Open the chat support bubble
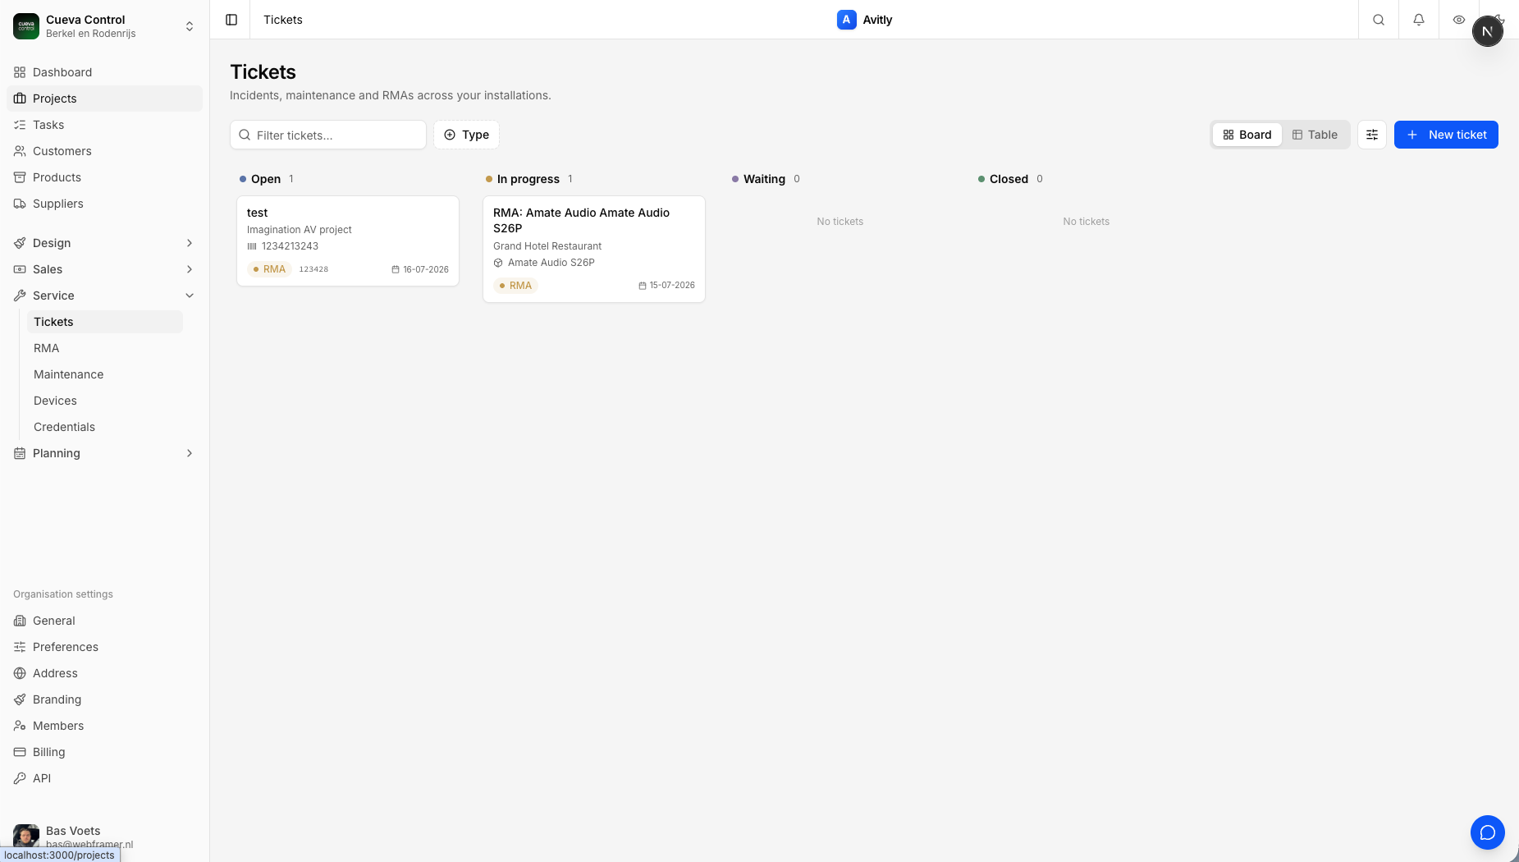This screenshot has width=1519, height=862. click(x=1487, y=832)
